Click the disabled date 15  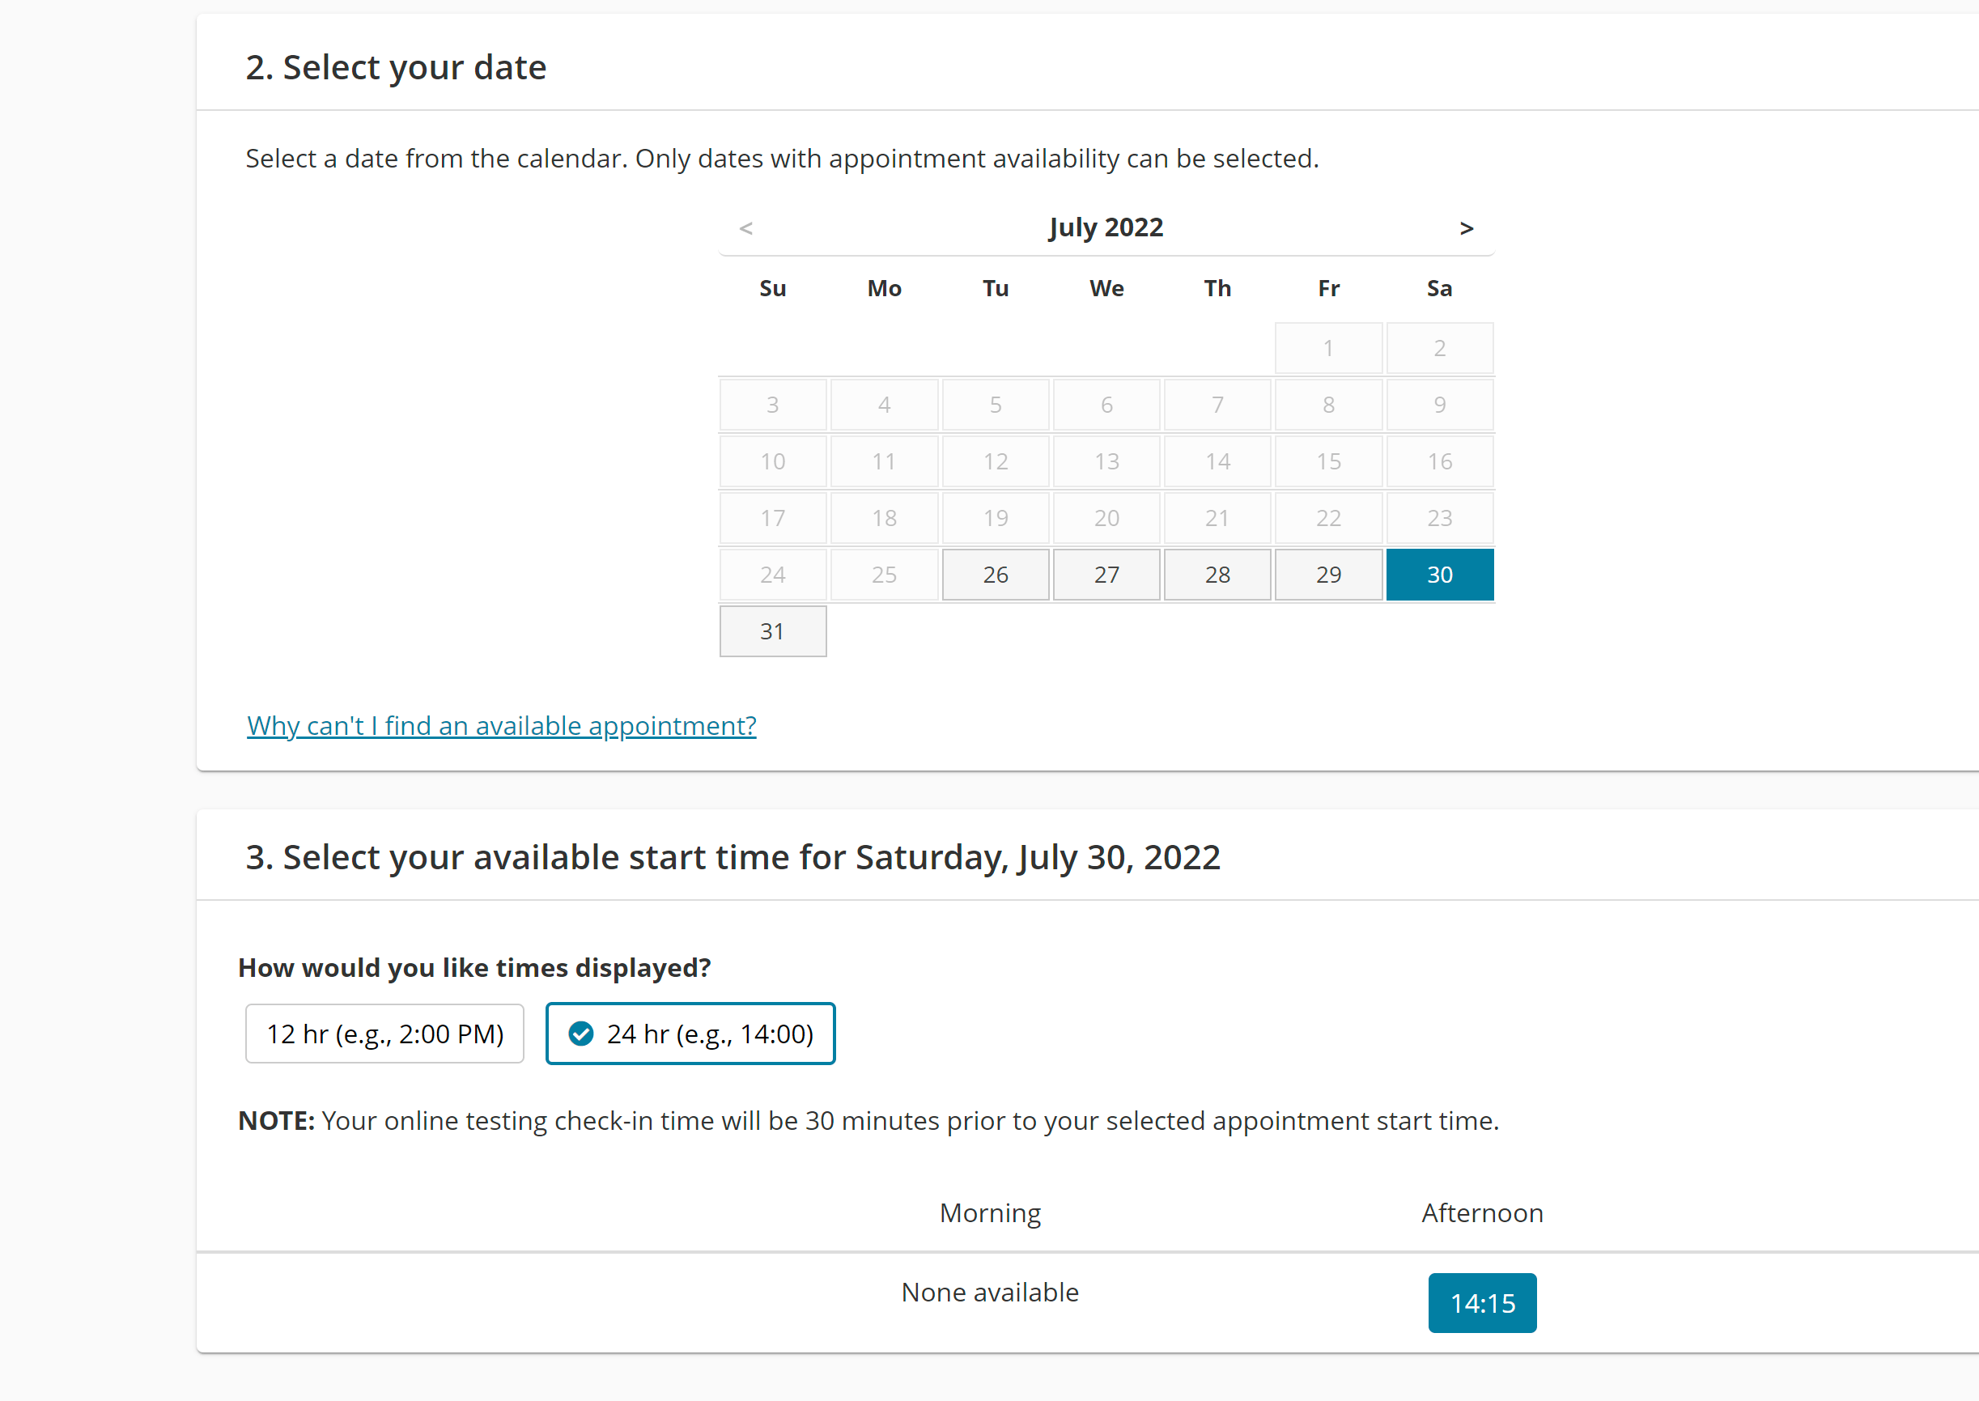point(1328,461)
